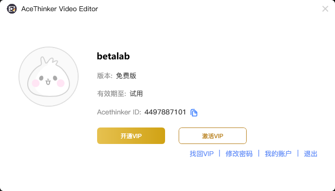
Task: Copy the Acethinker ID with the clipboard icon
Action: click(x=194, y=112)
